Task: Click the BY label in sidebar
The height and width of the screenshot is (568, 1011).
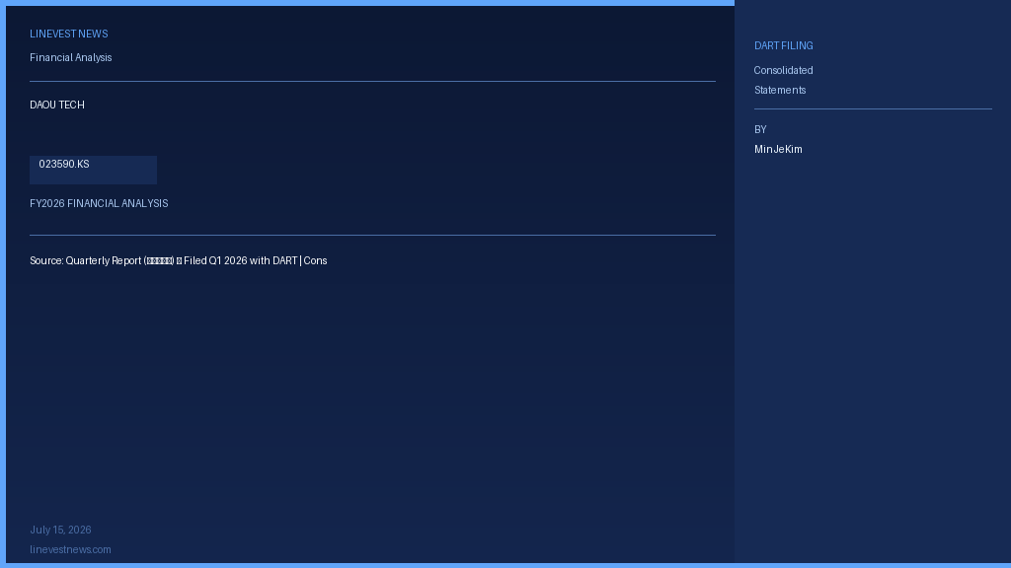Action: [760, 129]
